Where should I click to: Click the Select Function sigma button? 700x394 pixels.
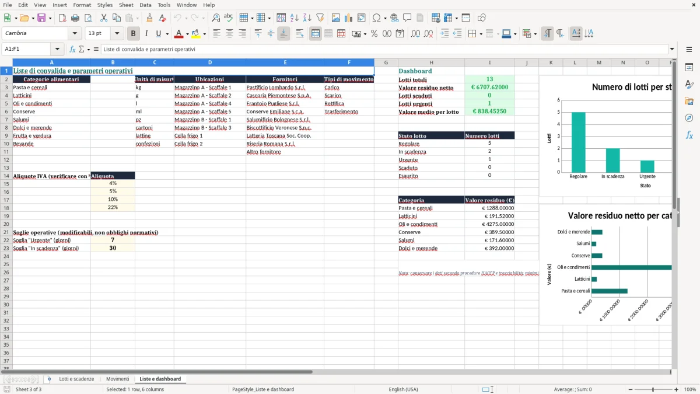coord(81,49)
